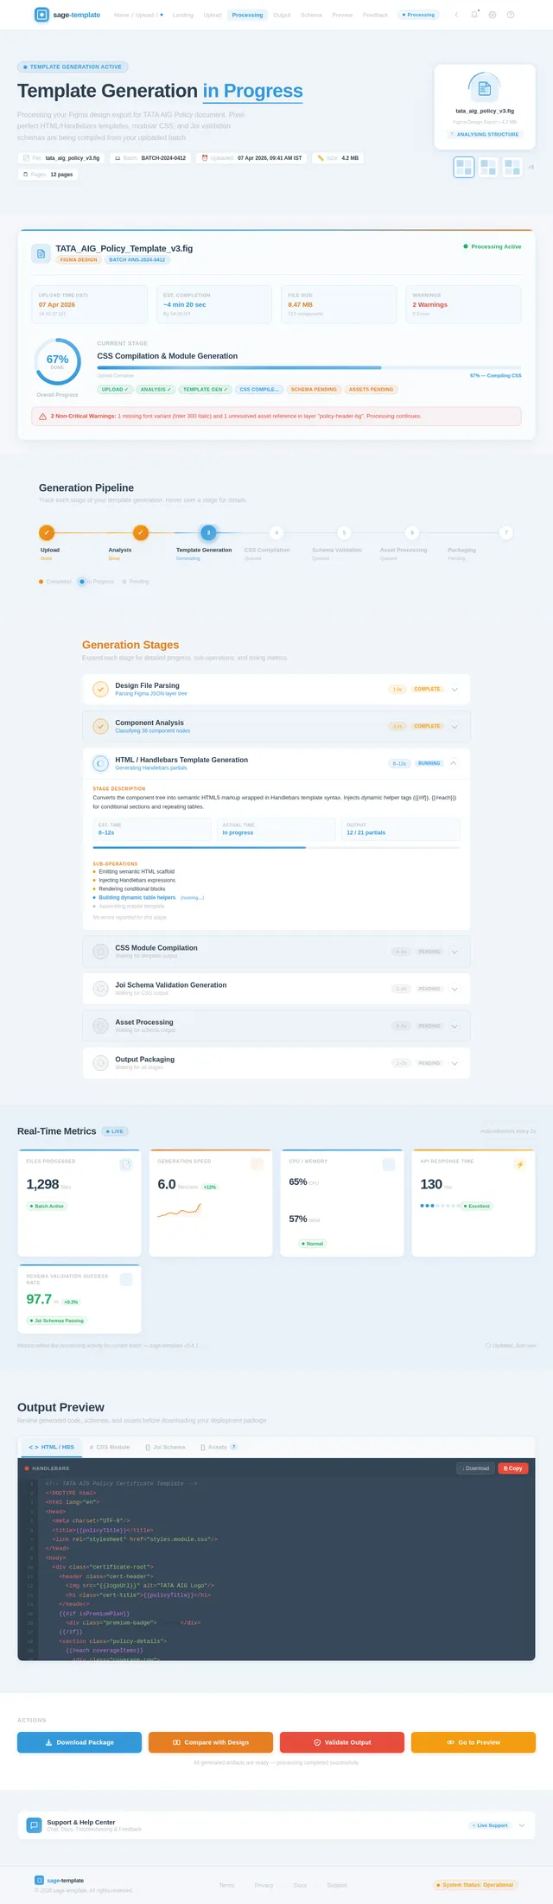Image resolution: width=553 pixels, height=1904 pixels.
Task: Click the Support & Help Center chat icon
Action: pyautogui.click(x=34, y=1825)
